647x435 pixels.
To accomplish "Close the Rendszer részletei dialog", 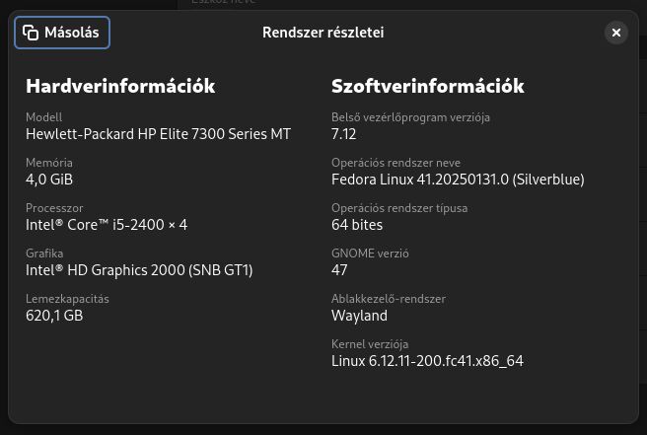I will [x=616, y=33].
